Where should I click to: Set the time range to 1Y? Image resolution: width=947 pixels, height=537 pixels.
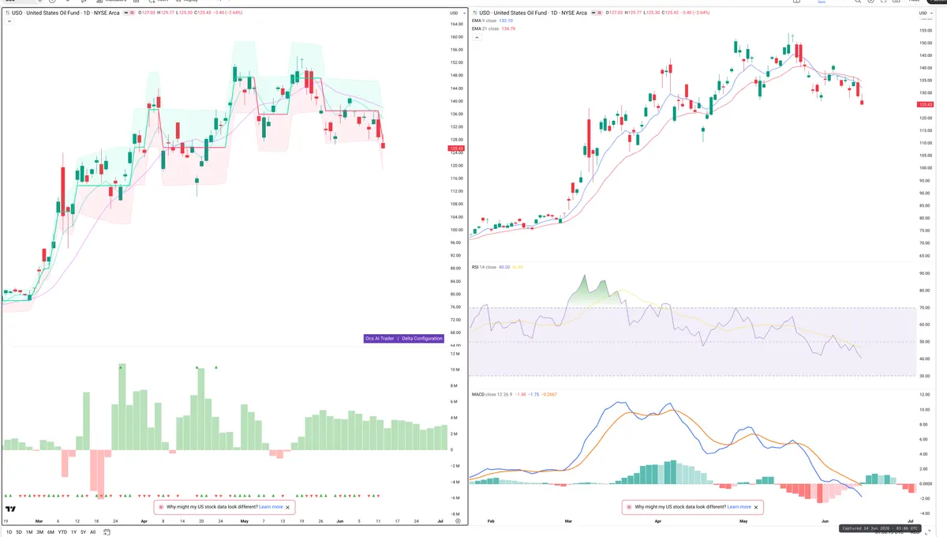coord(74,532)
